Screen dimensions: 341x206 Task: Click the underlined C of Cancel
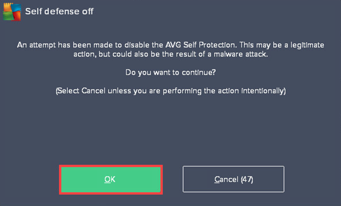tap(217, 180)
